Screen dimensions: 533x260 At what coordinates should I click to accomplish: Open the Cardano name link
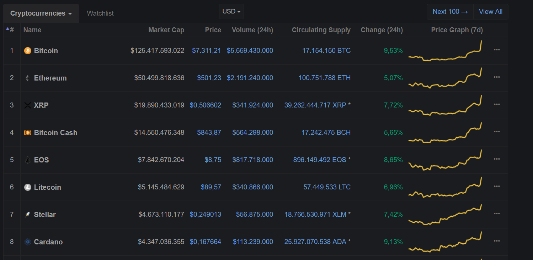(48, 242)
